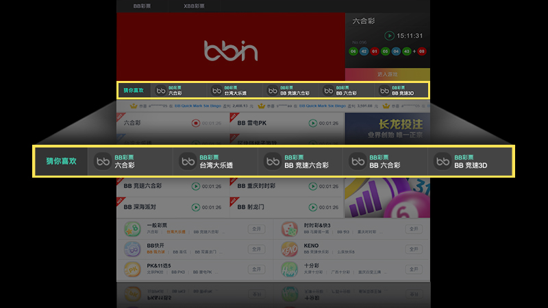Click the red icon in the 六合彩 list row
548x308 pixels.
pos(196,123)
